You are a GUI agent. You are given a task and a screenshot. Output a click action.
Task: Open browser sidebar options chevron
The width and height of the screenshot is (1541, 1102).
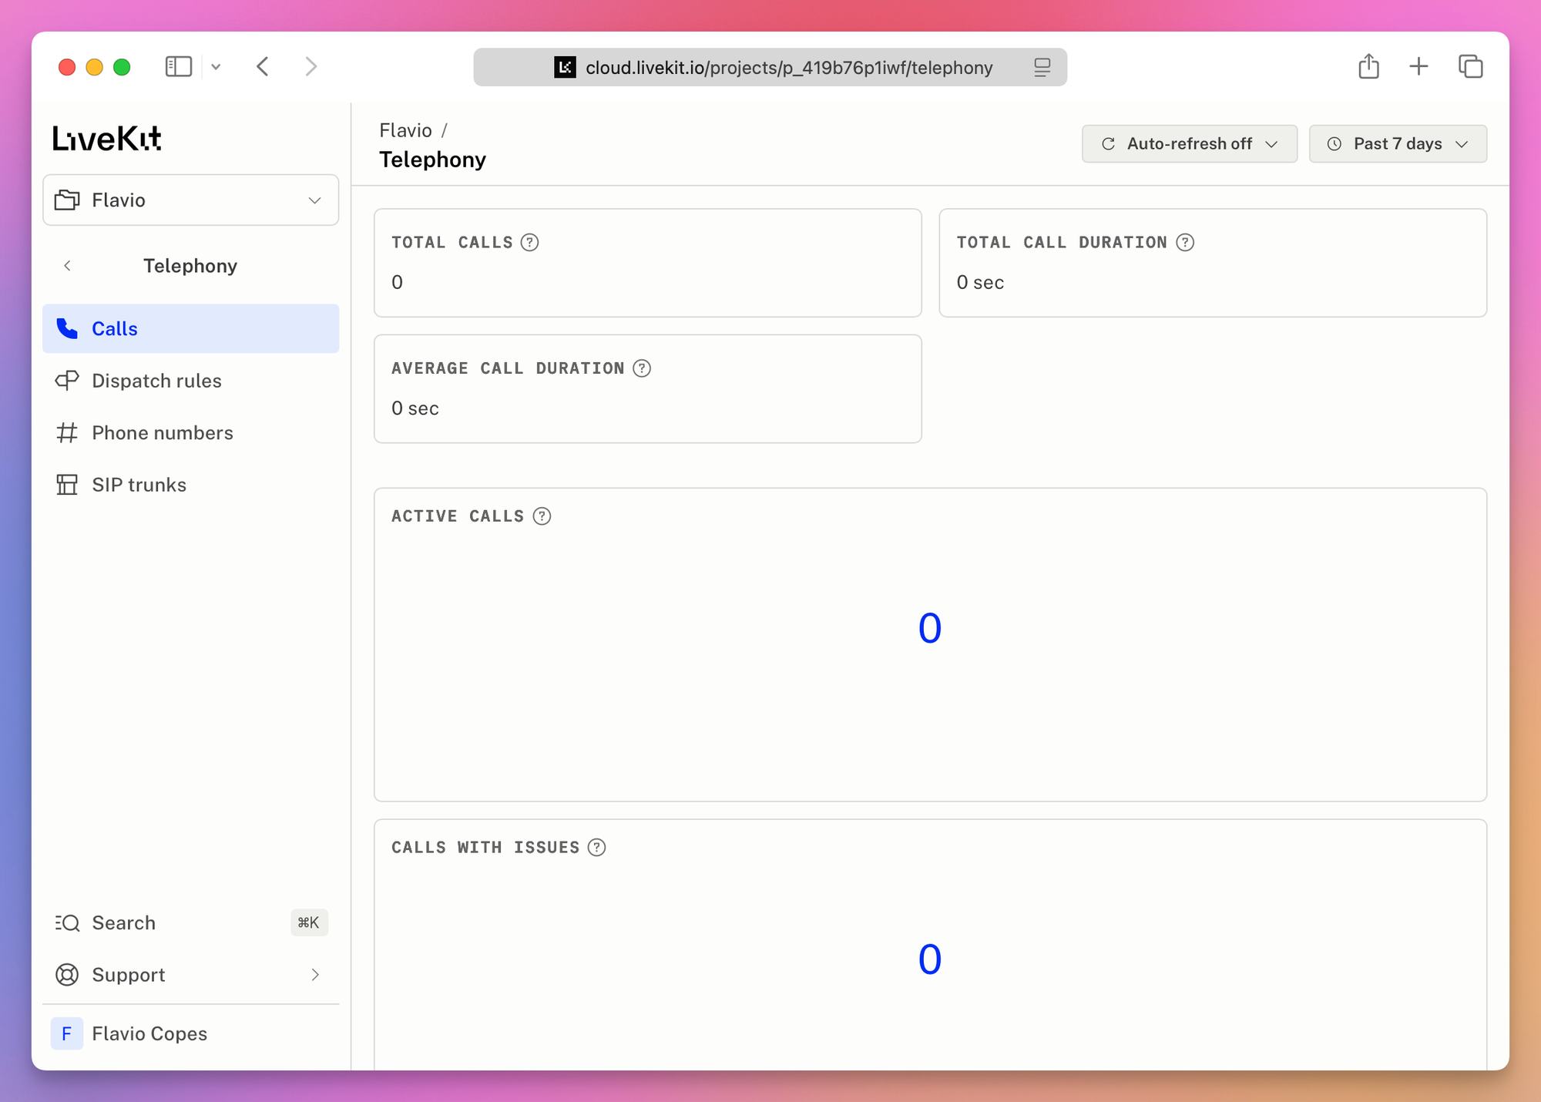coord(216,67)
